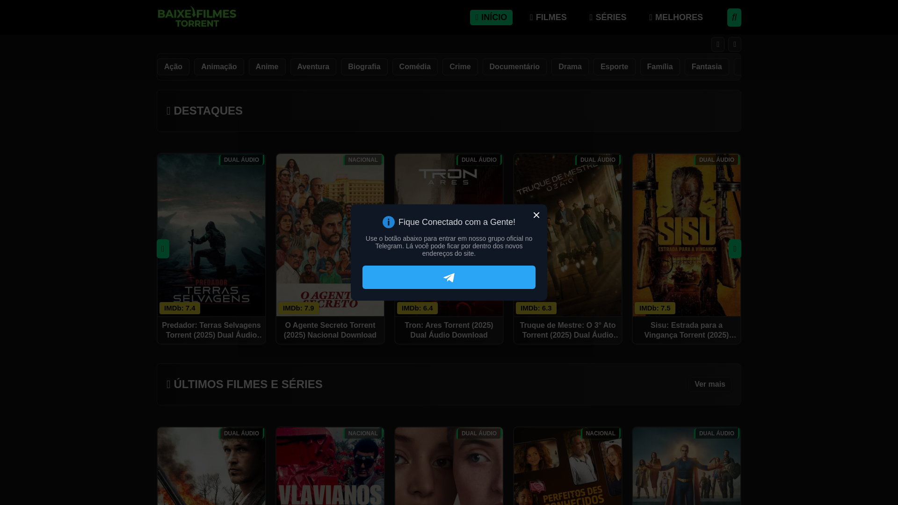Click IMDb: 6.3 rating badge
898x505 pixels.
536,308
